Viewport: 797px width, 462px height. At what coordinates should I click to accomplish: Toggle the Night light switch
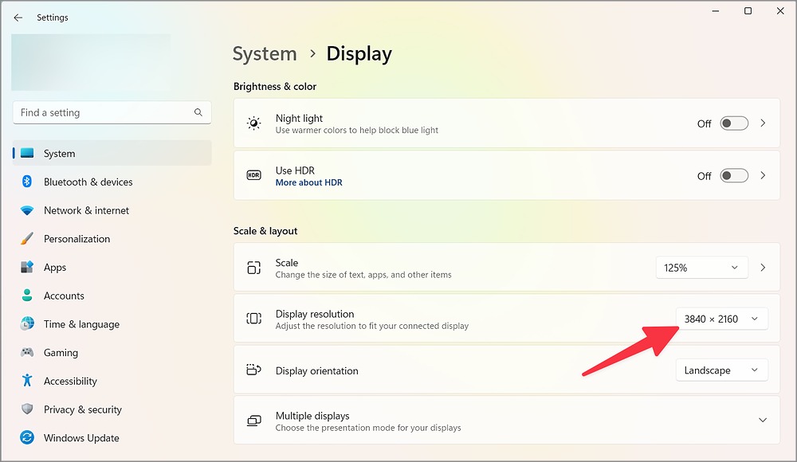pyautogui.click(x=734, y=123)
